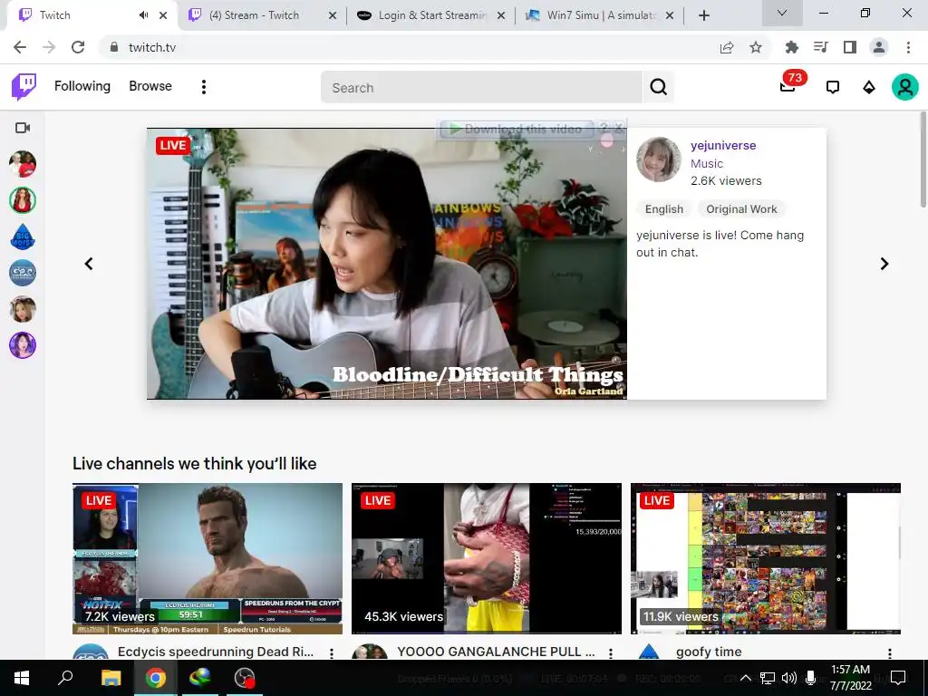Screen dimensions: 928x696
Task: Open the Chrome profile avatar
Action: click(x=879, y=47)
